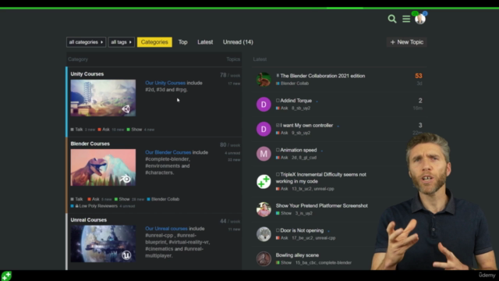Open the Low Poly Reviewers subcategory
This screenshot has width=499, height=281.
94,206
